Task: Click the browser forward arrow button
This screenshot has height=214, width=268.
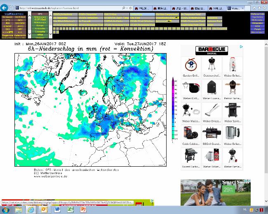Action: coord(12,8)
